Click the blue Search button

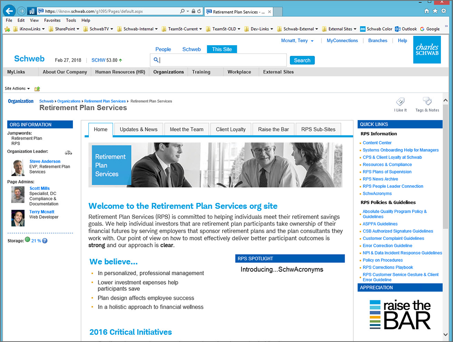coord(302,60)
